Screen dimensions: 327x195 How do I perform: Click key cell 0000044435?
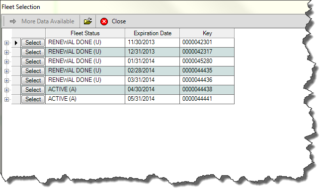tap(207, 71)
